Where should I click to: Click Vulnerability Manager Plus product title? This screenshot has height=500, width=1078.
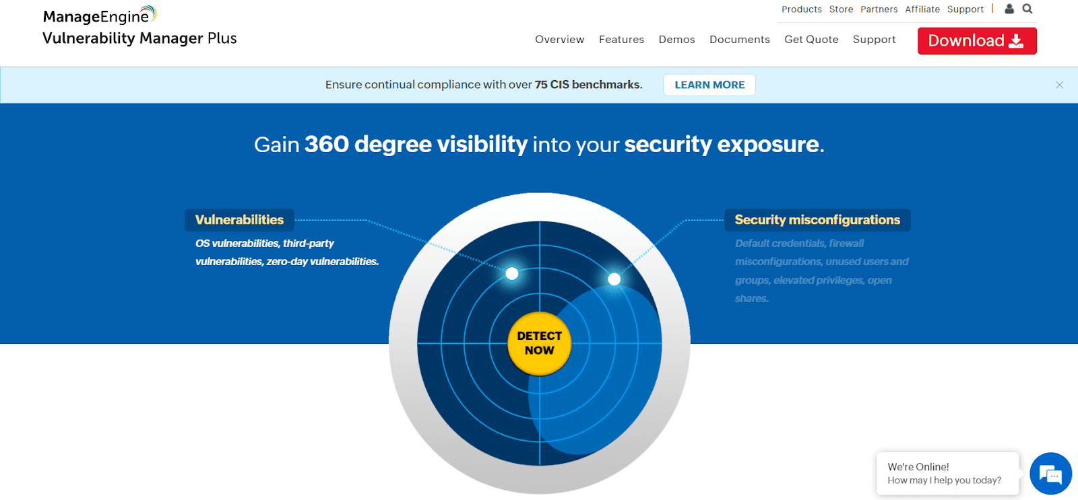pyautogui.click(x=139, y=38)
